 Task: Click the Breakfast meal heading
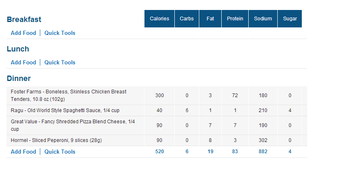[24, 20]
